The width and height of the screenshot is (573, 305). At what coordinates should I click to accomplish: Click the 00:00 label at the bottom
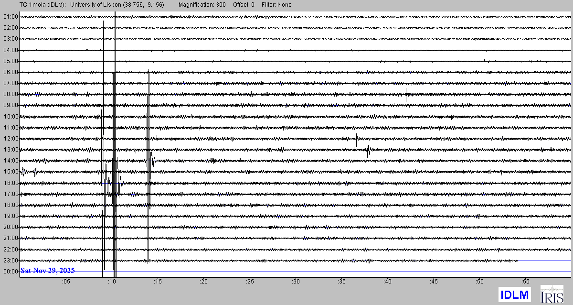[x=10, y=272]
